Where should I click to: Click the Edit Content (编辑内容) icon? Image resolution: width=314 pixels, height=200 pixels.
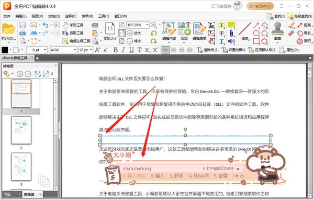pos(169,28)
